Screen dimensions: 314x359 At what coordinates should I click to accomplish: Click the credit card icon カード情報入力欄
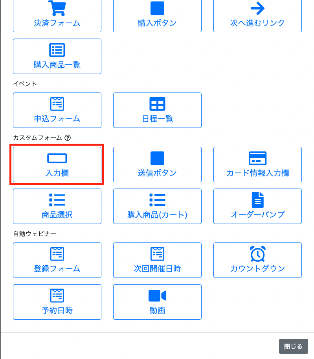257,158
